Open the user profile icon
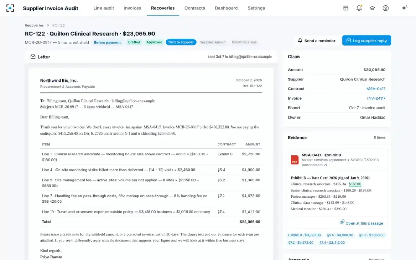Viewport: 416px width, 260px height. (x=385, y=8)
